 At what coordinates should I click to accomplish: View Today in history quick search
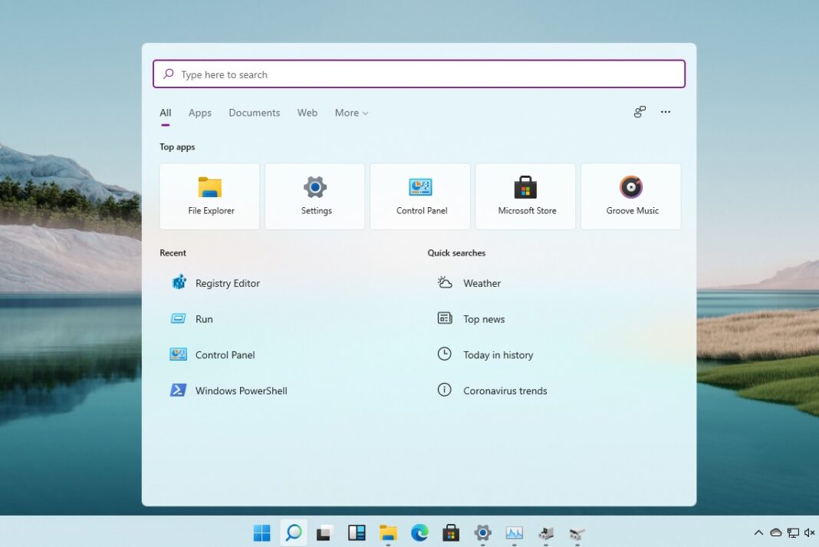pyautogui.click(x=498, y=355)
